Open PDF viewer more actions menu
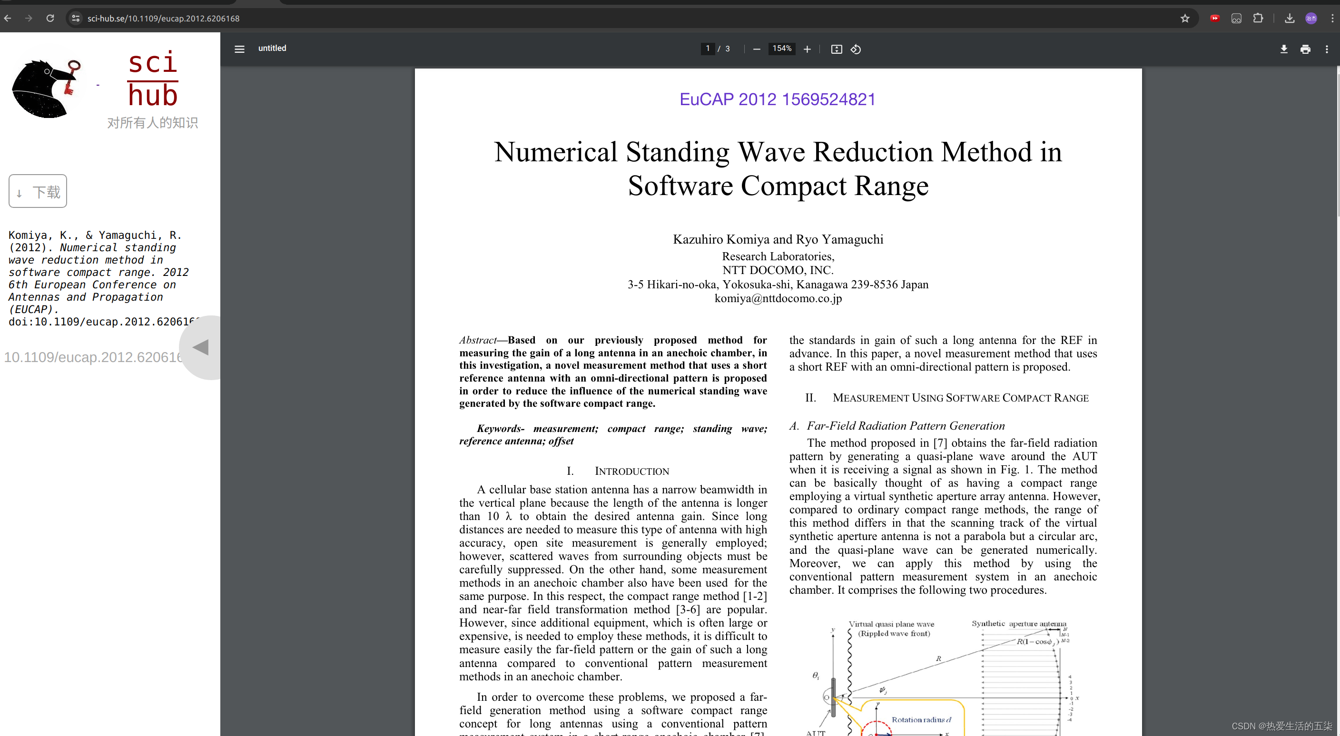This screenshot has width=1340, height=736. point(1327,49)
